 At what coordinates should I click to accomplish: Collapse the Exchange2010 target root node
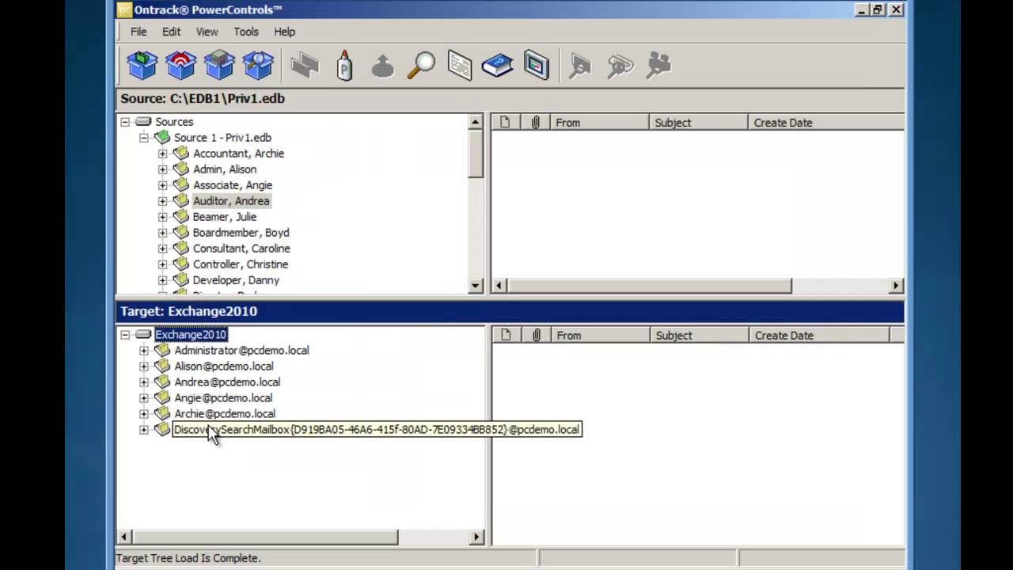pyautogui.click(x=125, y=335)
